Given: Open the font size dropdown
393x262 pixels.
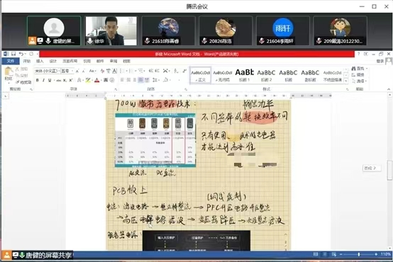Looking at the screenshot, I should [67, 71].
